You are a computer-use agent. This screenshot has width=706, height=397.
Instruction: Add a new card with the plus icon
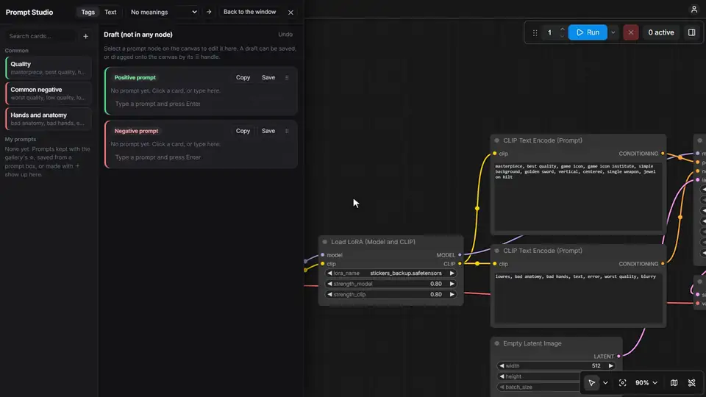tap(85, 36)
